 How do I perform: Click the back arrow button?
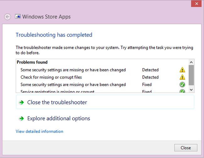coord(8,17)
